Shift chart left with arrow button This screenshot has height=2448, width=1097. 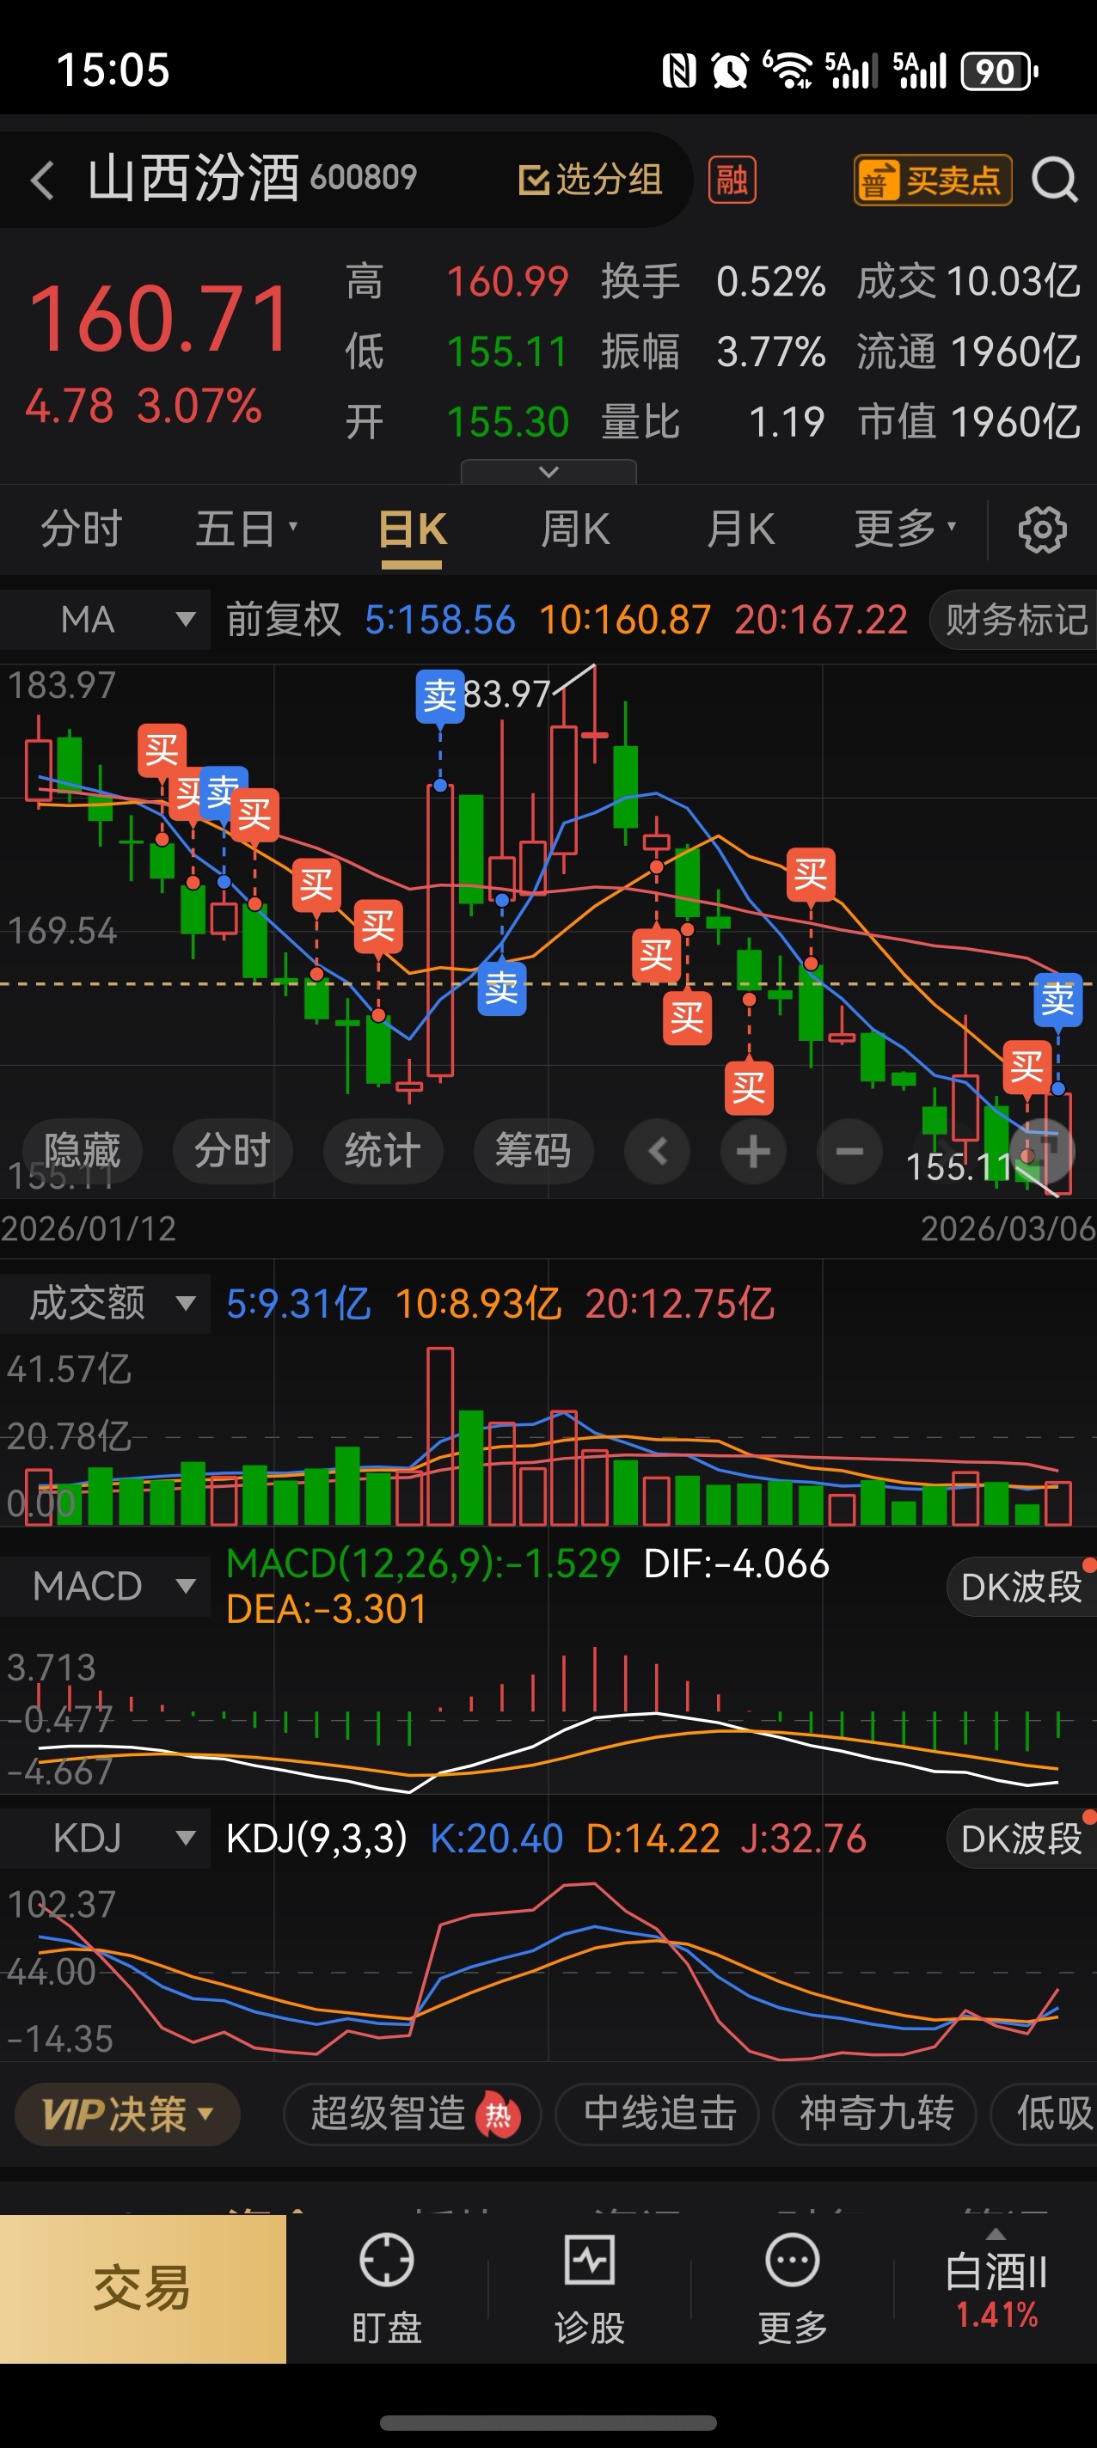click(x=657, y=1152)
